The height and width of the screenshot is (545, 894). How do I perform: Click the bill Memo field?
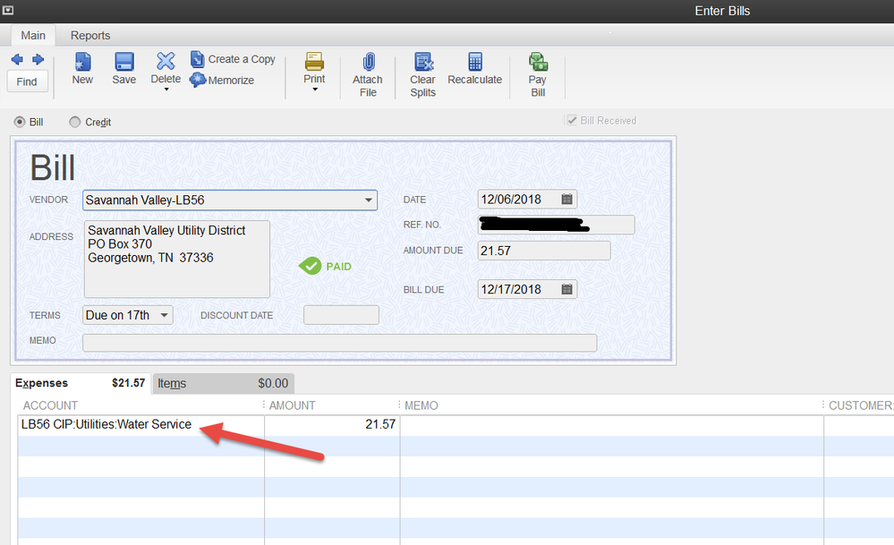pos(340,343)
